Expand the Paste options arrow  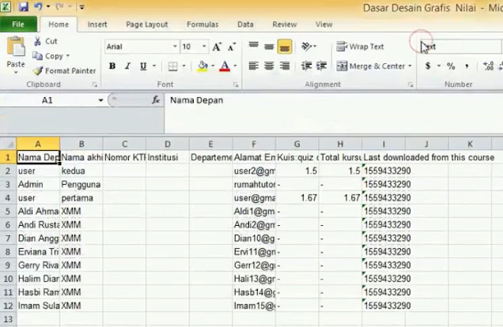pyautogui.click(x=16, y=73)
